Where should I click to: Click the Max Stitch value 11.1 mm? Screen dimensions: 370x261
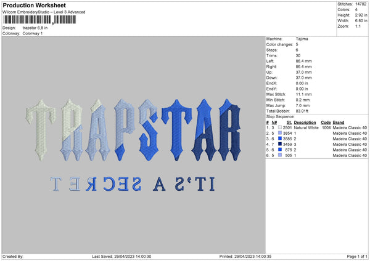(x=303, y=94)
